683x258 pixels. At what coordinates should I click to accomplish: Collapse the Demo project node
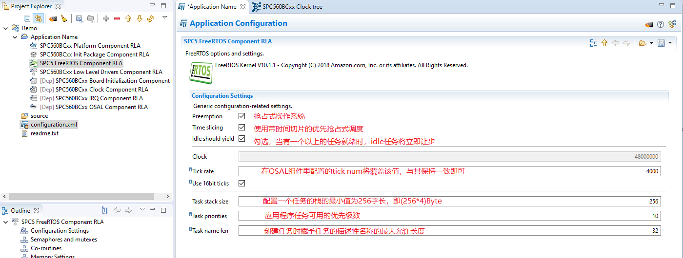click(6, 28)
